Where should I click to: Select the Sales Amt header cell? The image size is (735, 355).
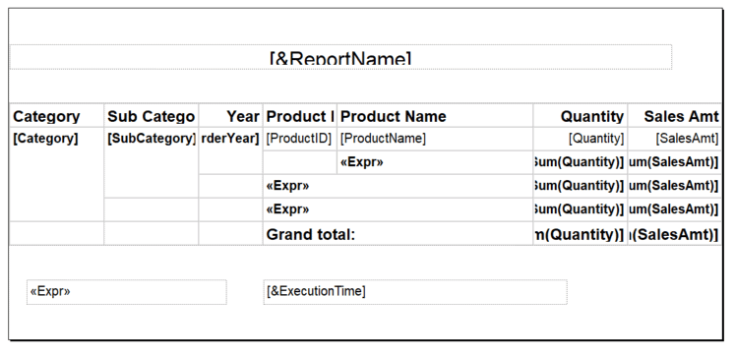[675, 116]
